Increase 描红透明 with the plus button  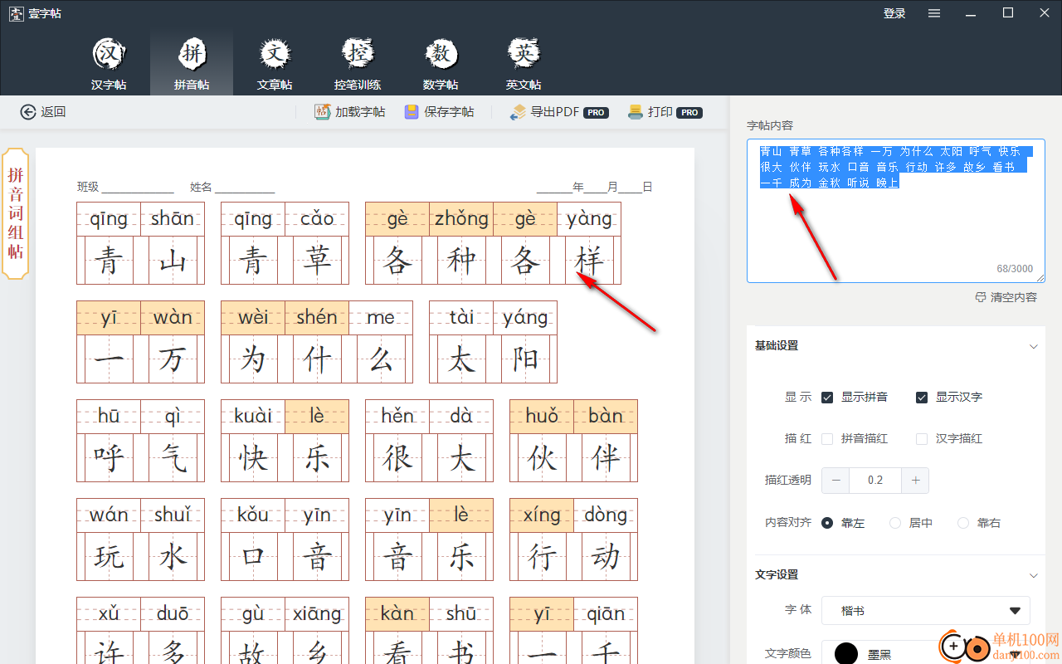[x=915, y=481]
